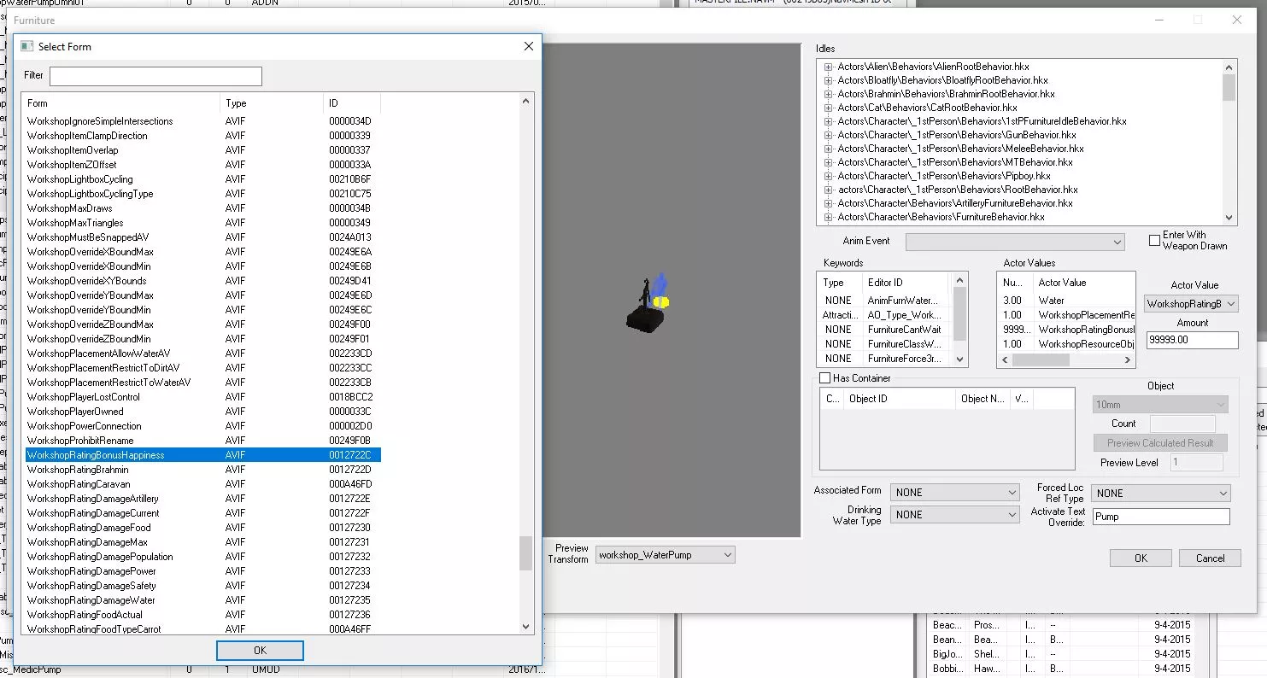The image size is (1267, 678).
Task: Select WorkshopItemClampDirection row
Action: tap(203, 136)
